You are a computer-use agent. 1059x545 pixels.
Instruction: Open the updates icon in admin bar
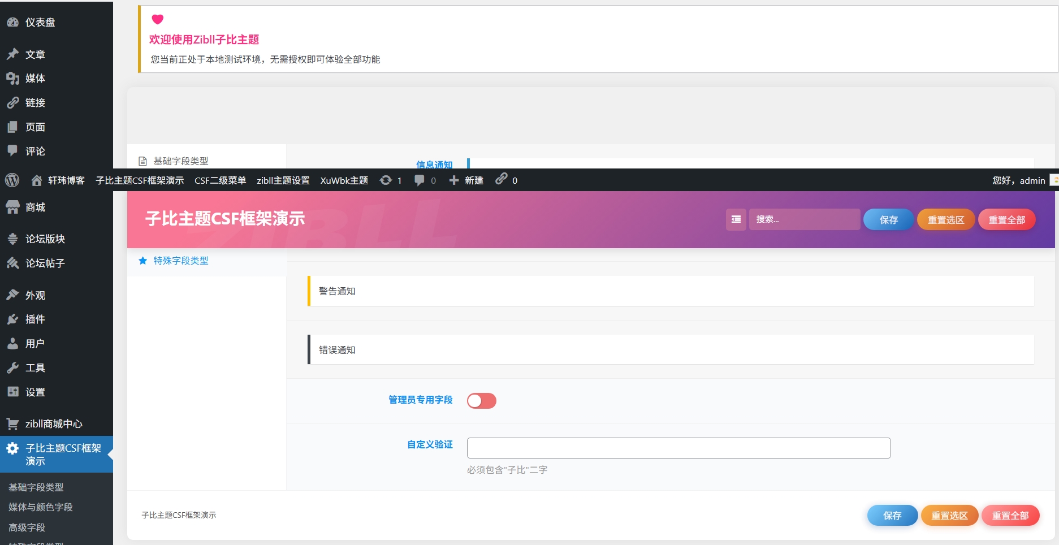coord(386,180)
